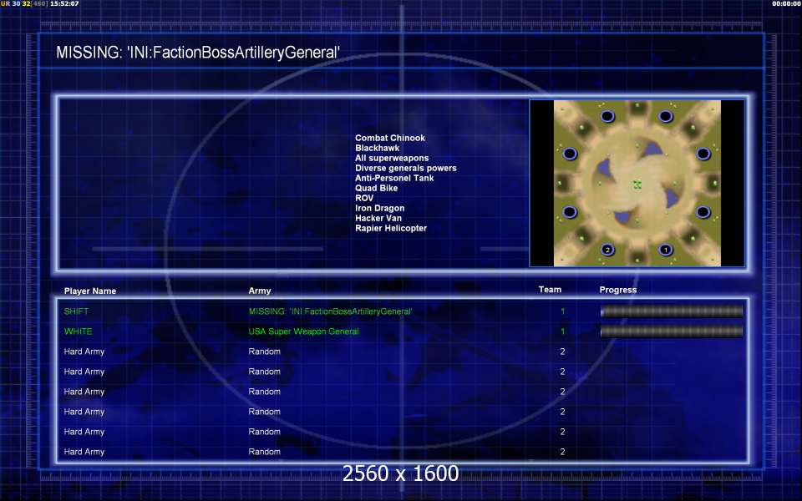
Task: Select the 'Blackhawk' list entry
Action: pos(378,148)
